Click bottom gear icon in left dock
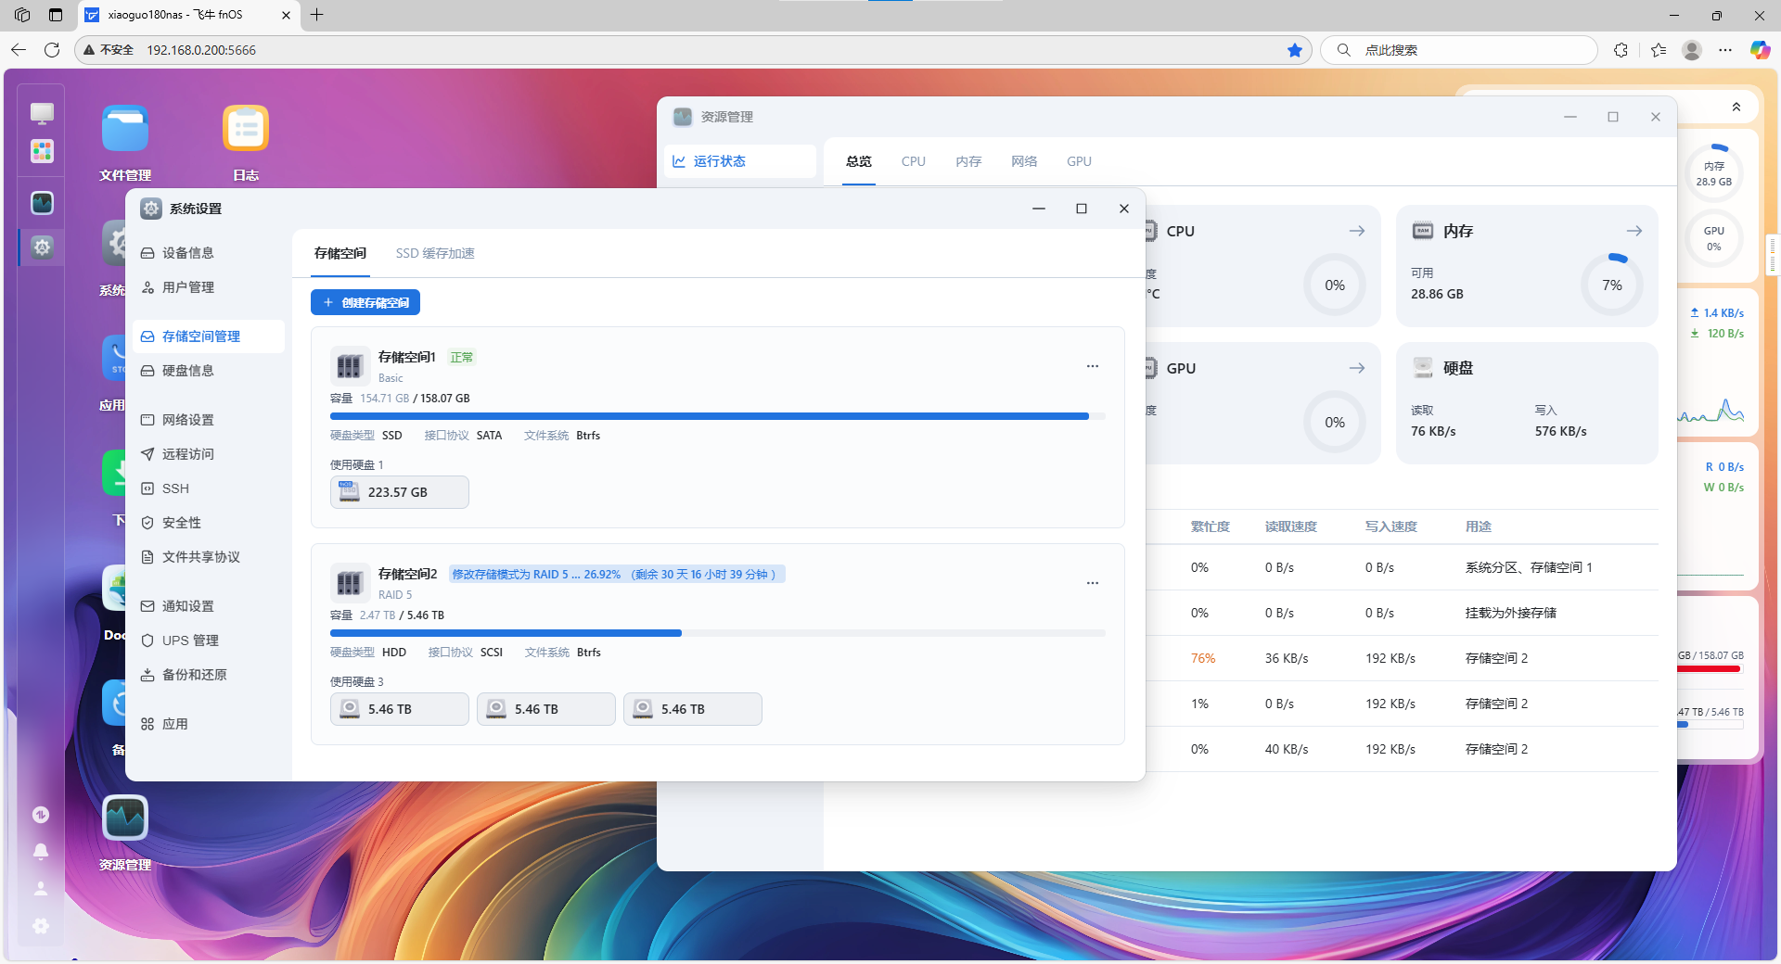The image size is (1781, 964). pyautogui.click(x=41, y=925)
